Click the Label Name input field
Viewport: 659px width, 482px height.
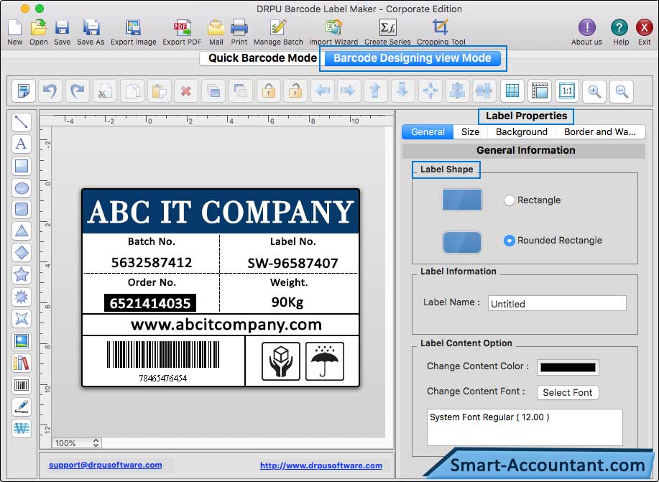(557, 303)
